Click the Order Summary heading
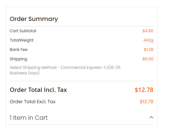This screenshot has width=184, height=128. (x=34, y=19)
